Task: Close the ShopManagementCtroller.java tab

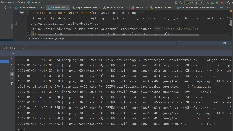Action: 216,8
